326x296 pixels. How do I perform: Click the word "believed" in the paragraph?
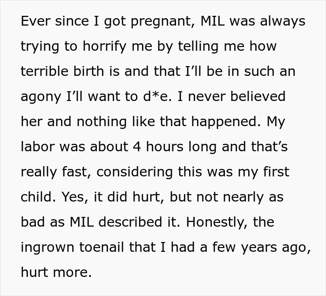click(258, 96)
